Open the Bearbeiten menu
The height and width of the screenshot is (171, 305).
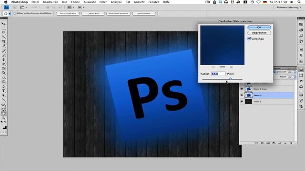pyautogui.click(x=51, y=2)
